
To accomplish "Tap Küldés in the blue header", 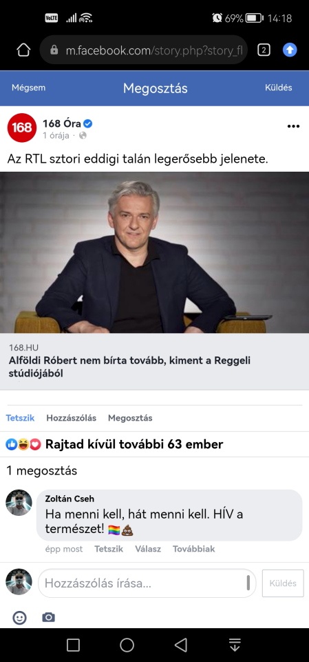I will click(x=279, y=88).
